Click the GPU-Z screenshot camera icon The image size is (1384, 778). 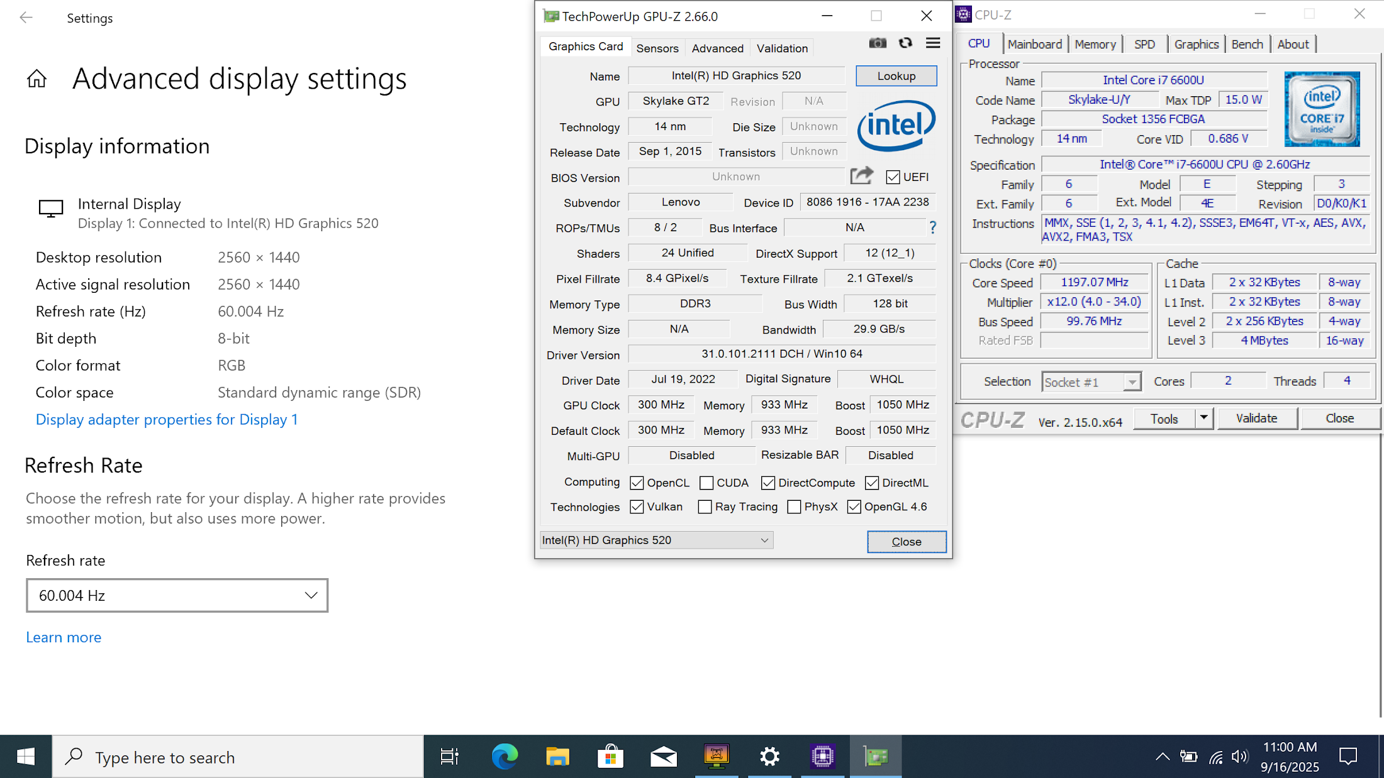(878, 43)
